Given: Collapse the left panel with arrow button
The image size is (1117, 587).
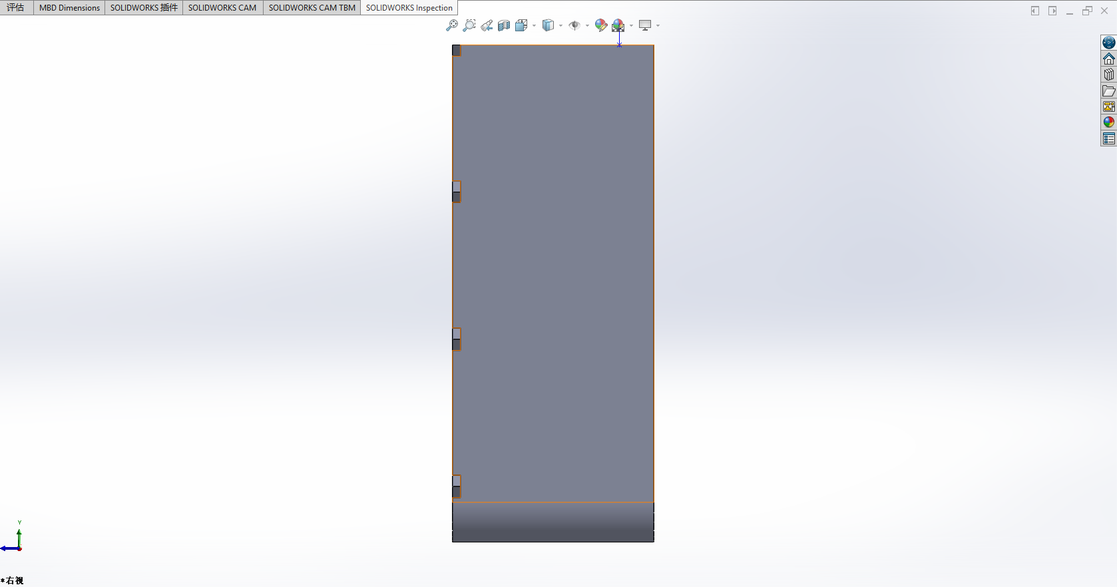Looking at the screenshot, I should 1035,11.
